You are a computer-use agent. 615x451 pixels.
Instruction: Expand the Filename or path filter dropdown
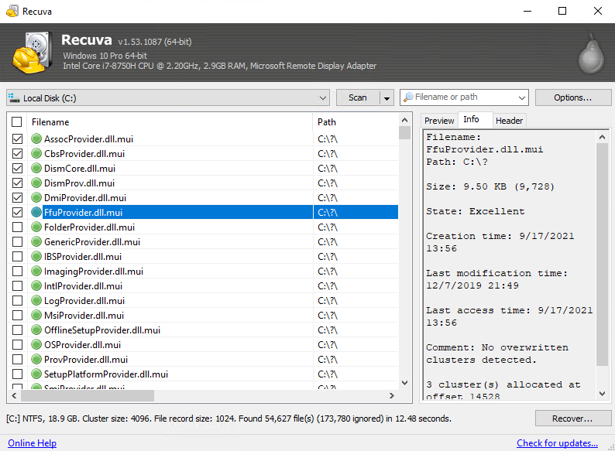pyautogui.click(x=521, y=97)
